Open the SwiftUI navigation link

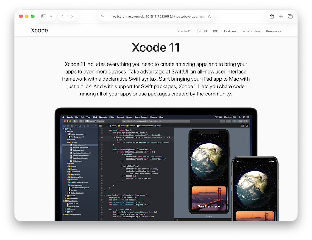tap(201, 31)
